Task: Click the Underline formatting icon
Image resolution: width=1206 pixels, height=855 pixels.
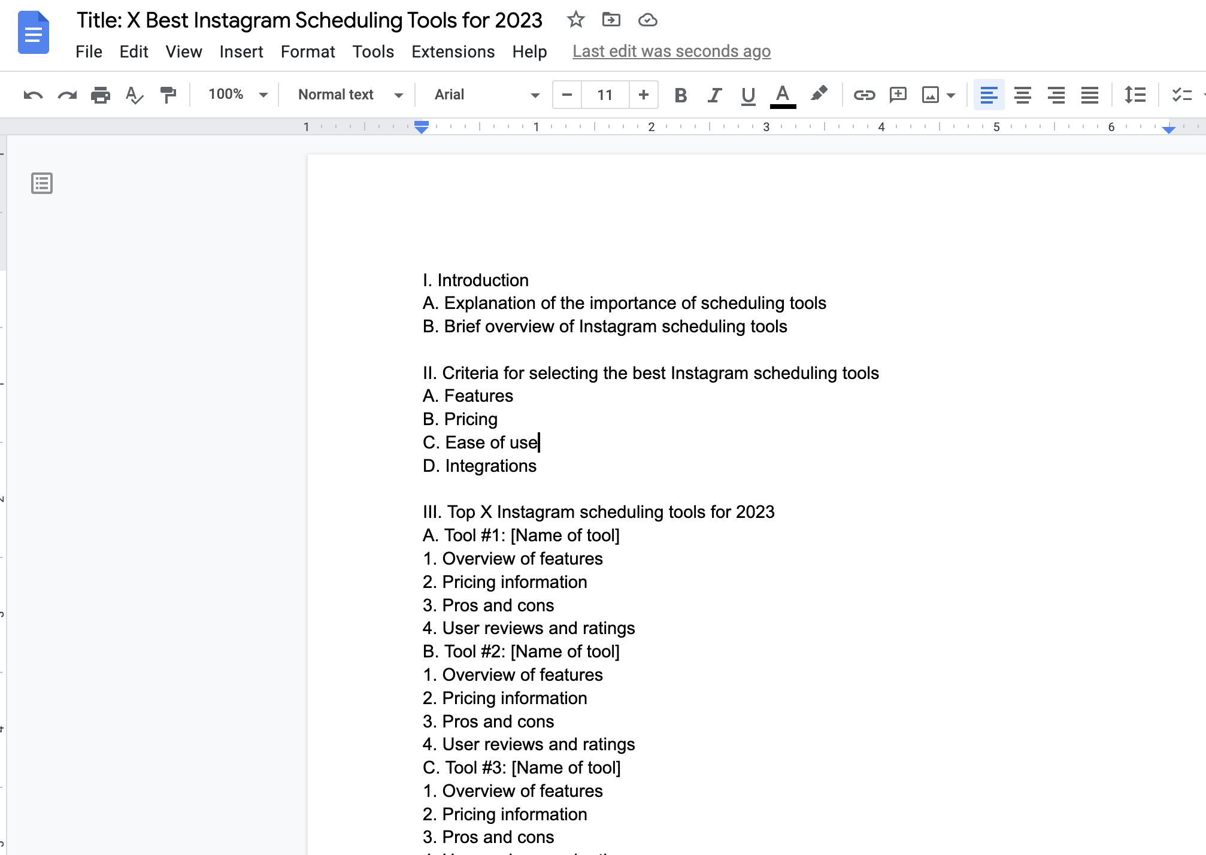Action: pyautogui.click(x=748, y=93)
